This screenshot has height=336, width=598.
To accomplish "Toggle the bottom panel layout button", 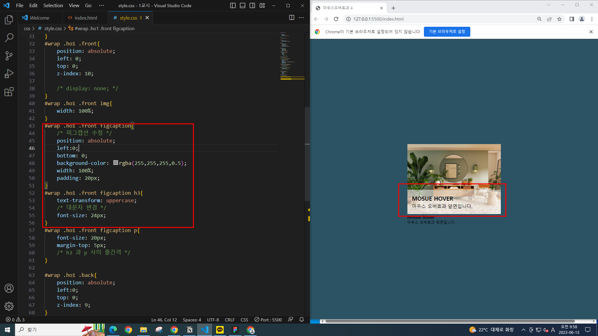I will 243,6.
